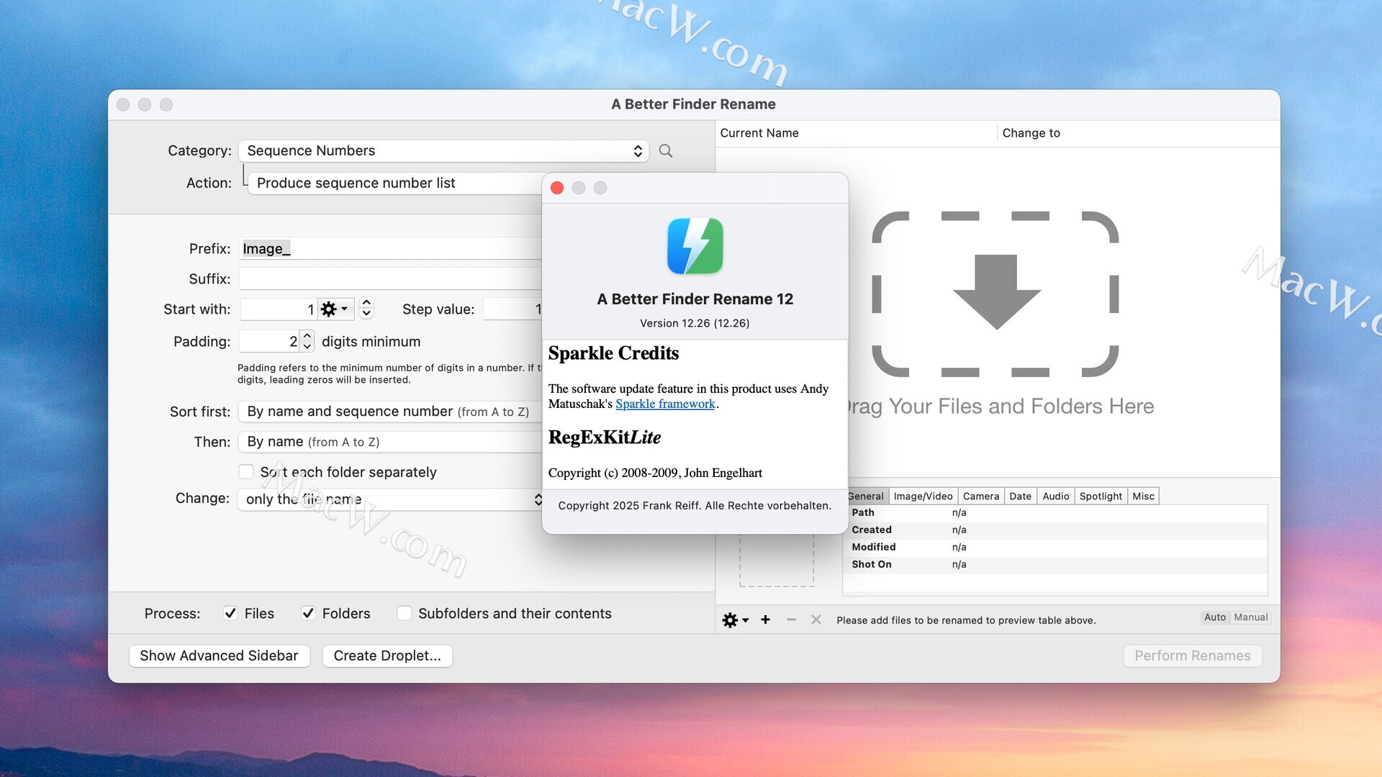Uncheck the Folders checkbox
This screenshot has width=1382, height=777.
[x=308, y=613]
